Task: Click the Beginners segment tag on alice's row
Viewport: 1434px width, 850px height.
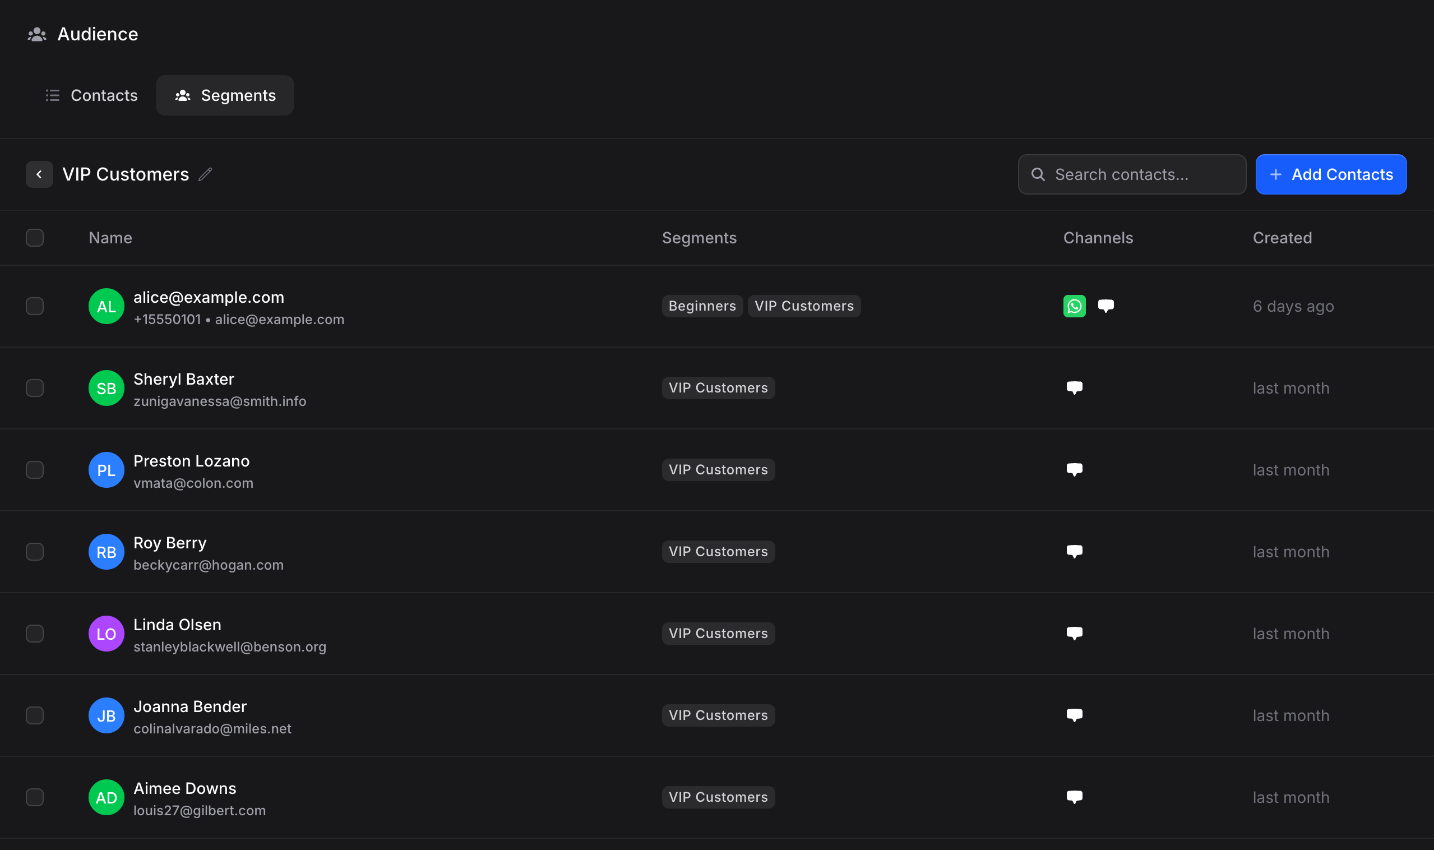Action: pos(702,306)
